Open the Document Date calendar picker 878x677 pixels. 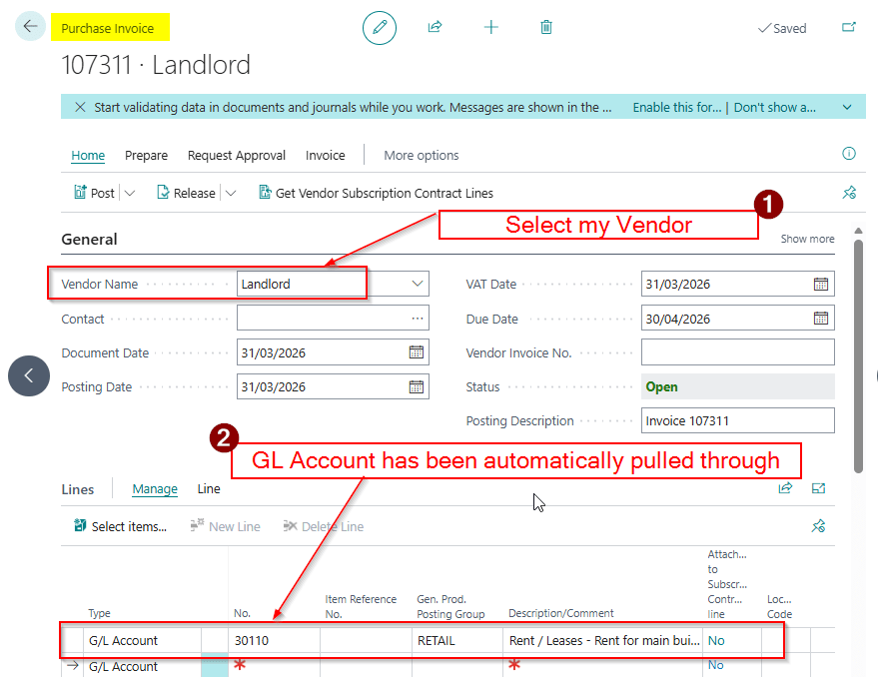[x=417, y=352]
